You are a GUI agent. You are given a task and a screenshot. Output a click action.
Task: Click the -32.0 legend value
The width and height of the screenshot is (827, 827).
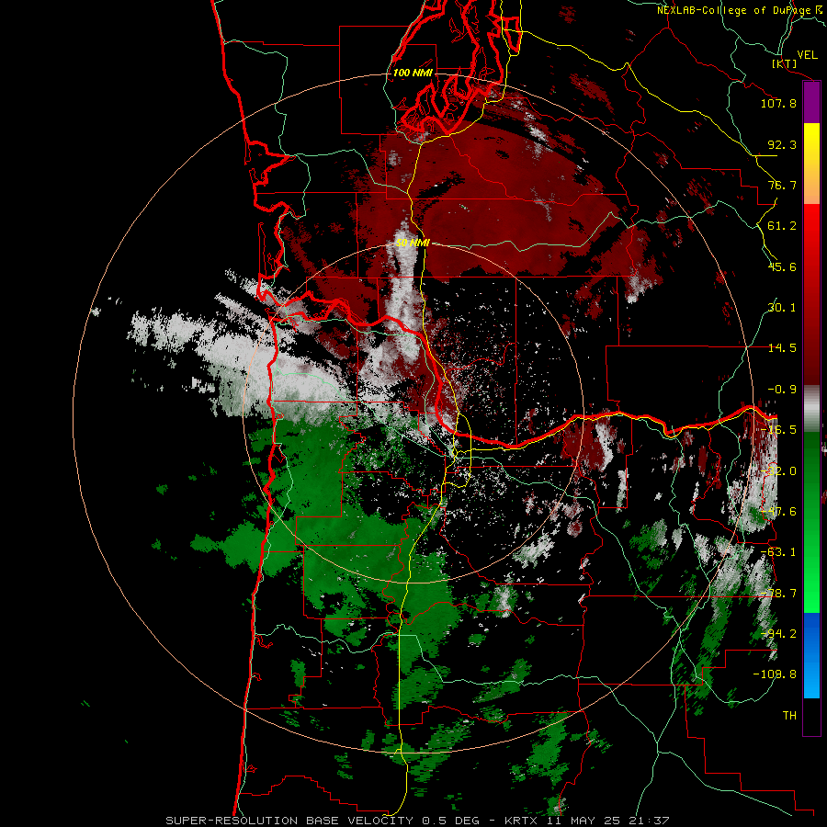click(778, 471)
